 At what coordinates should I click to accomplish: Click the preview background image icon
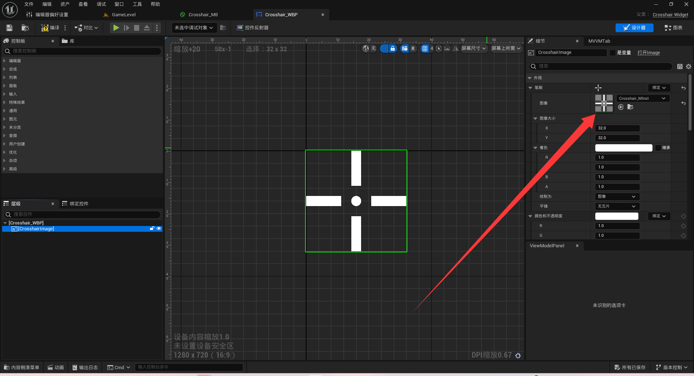click(x=447, y=48)
